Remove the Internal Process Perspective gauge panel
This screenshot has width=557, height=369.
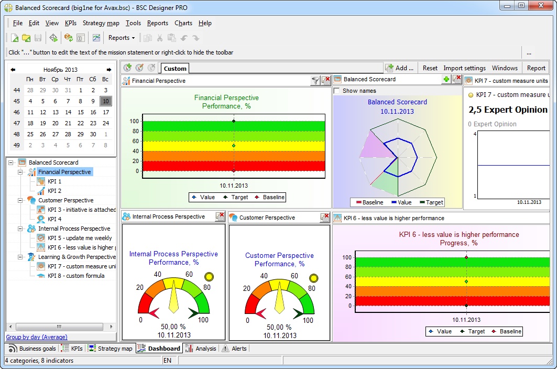[x=220, y=216]
